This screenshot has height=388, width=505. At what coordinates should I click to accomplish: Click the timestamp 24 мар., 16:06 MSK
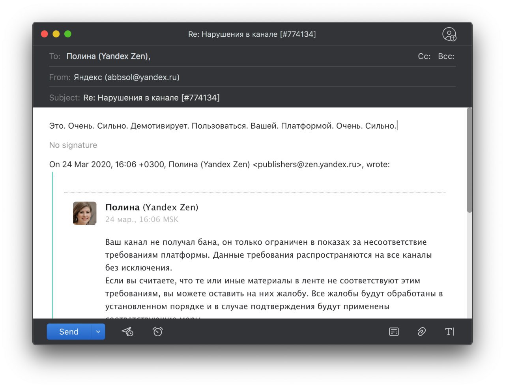142,219
